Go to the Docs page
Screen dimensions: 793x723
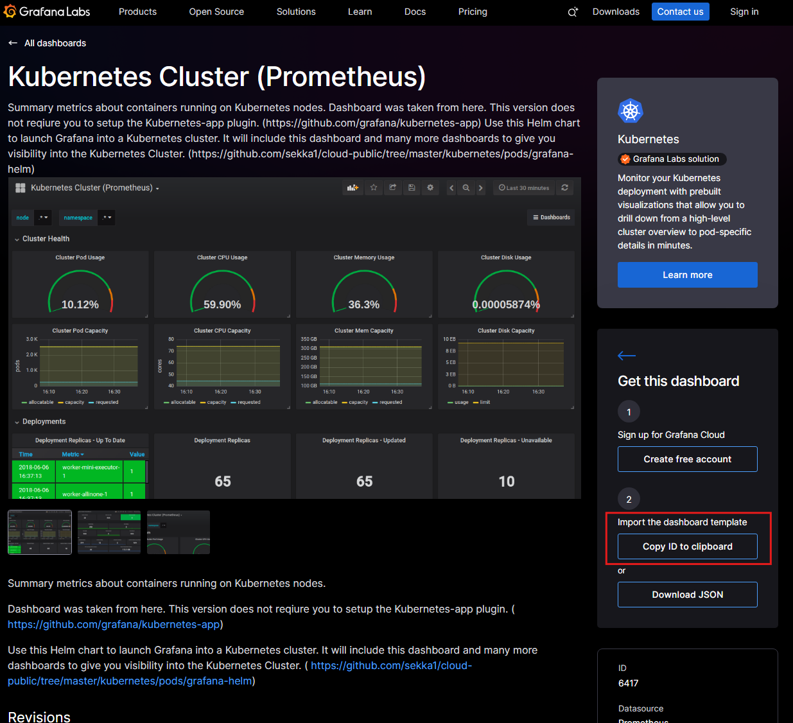coord(415,12)
